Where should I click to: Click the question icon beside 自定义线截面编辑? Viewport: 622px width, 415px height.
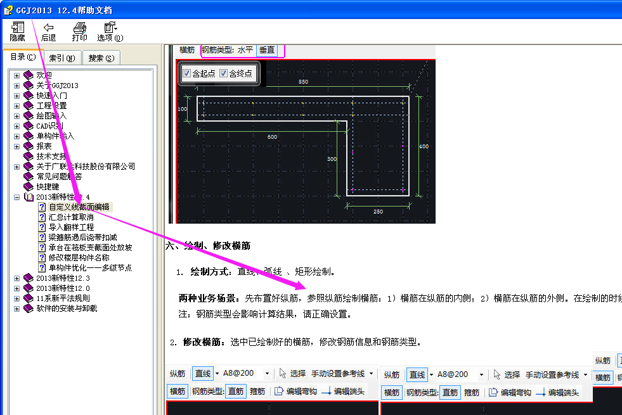[42, 207]
